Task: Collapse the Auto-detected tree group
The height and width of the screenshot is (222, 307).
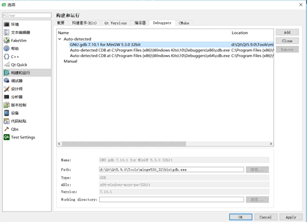Action: click(x=60, y=39)
